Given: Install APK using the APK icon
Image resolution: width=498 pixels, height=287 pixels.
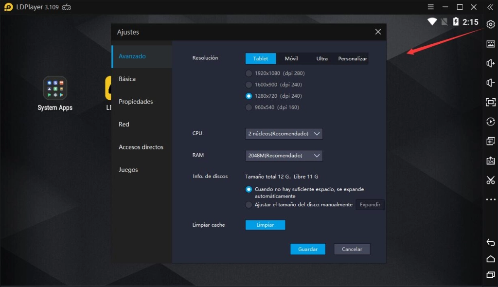Looking at the screenshot, I should pos(490,161).
